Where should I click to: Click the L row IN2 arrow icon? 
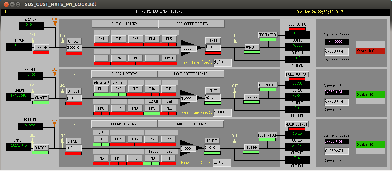point(63,41)
